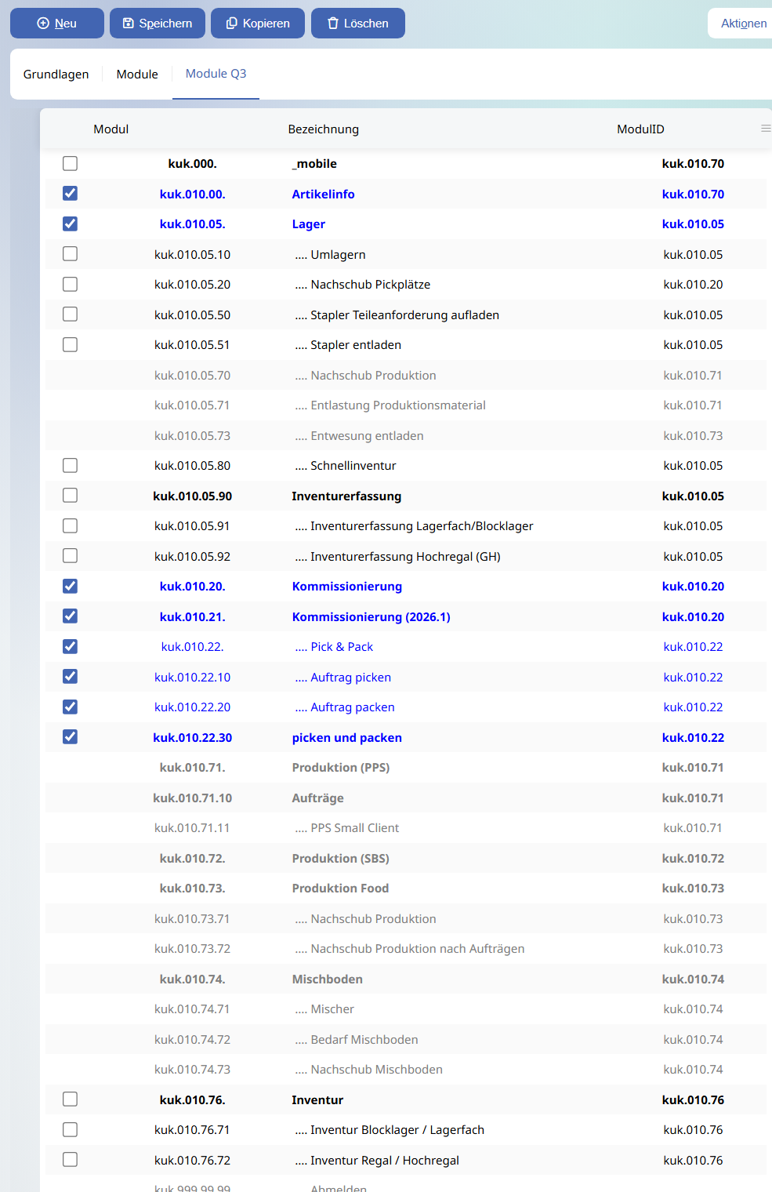This screenshot has height=1192, width=772.
Task: Click the Aufträge designation
Action: coord(317,798)
